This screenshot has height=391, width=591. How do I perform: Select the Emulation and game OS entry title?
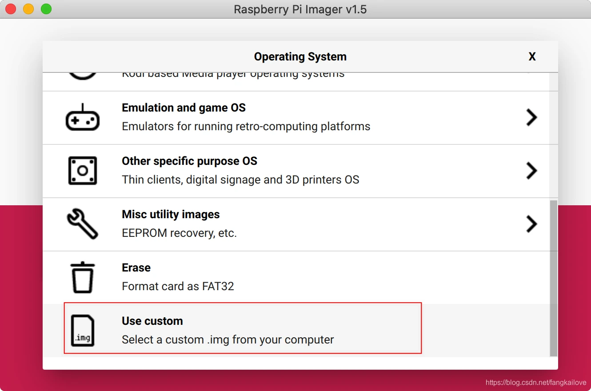pos(184,108)
